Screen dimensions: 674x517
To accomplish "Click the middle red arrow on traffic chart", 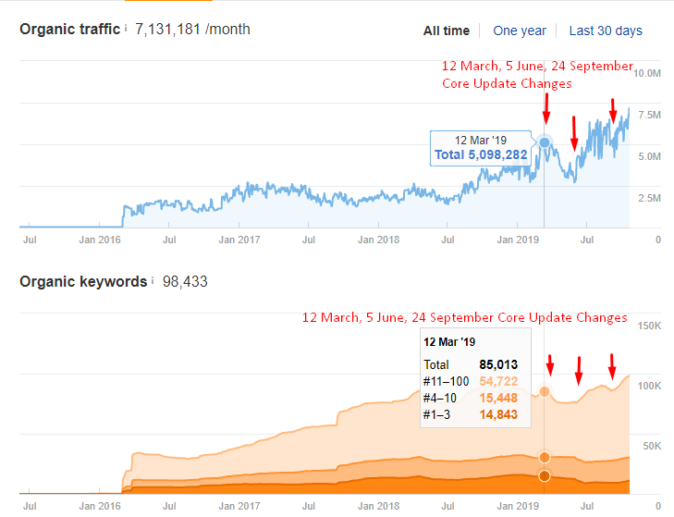I will 574,134.
